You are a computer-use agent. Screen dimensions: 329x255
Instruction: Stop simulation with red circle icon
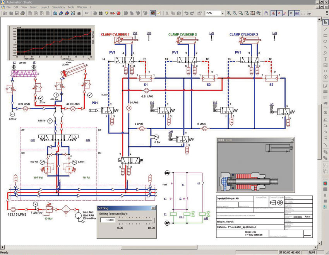click(118, 13)
